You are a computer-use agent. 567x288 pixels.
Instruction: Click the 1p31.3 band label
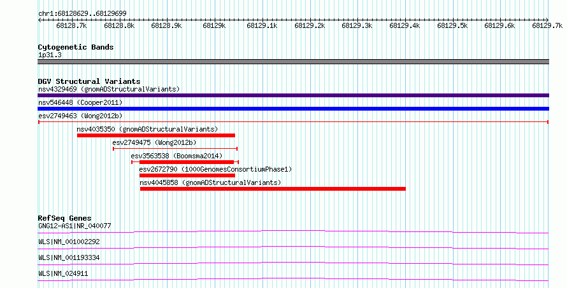pyautogui.click(x=50, y=55)
